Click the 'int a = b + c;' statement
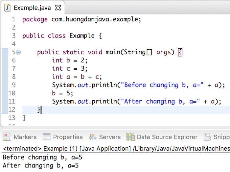Screen dimensions: 230x172 pyautogui.click(x=77, y=77)
